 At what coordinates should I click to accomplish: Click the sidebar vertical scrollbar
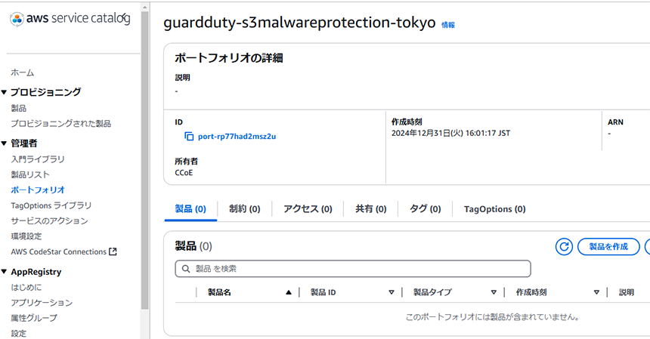(x=144, y=161)
